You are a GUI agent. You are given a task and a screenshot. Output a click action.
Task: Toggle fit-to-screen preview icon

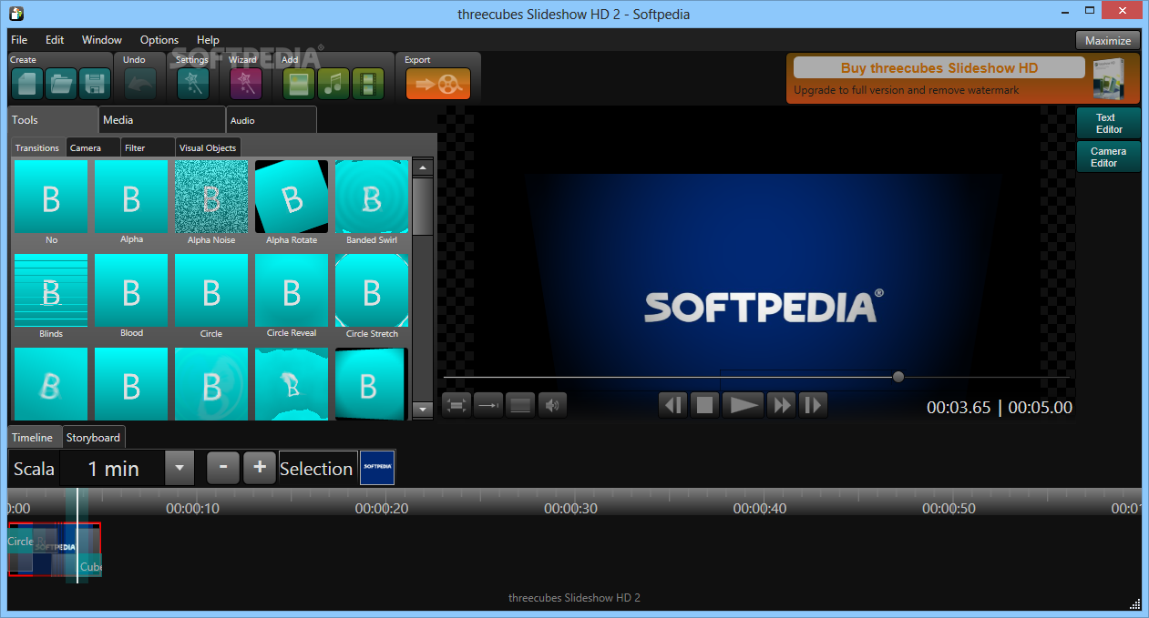[x=457, y=405]
